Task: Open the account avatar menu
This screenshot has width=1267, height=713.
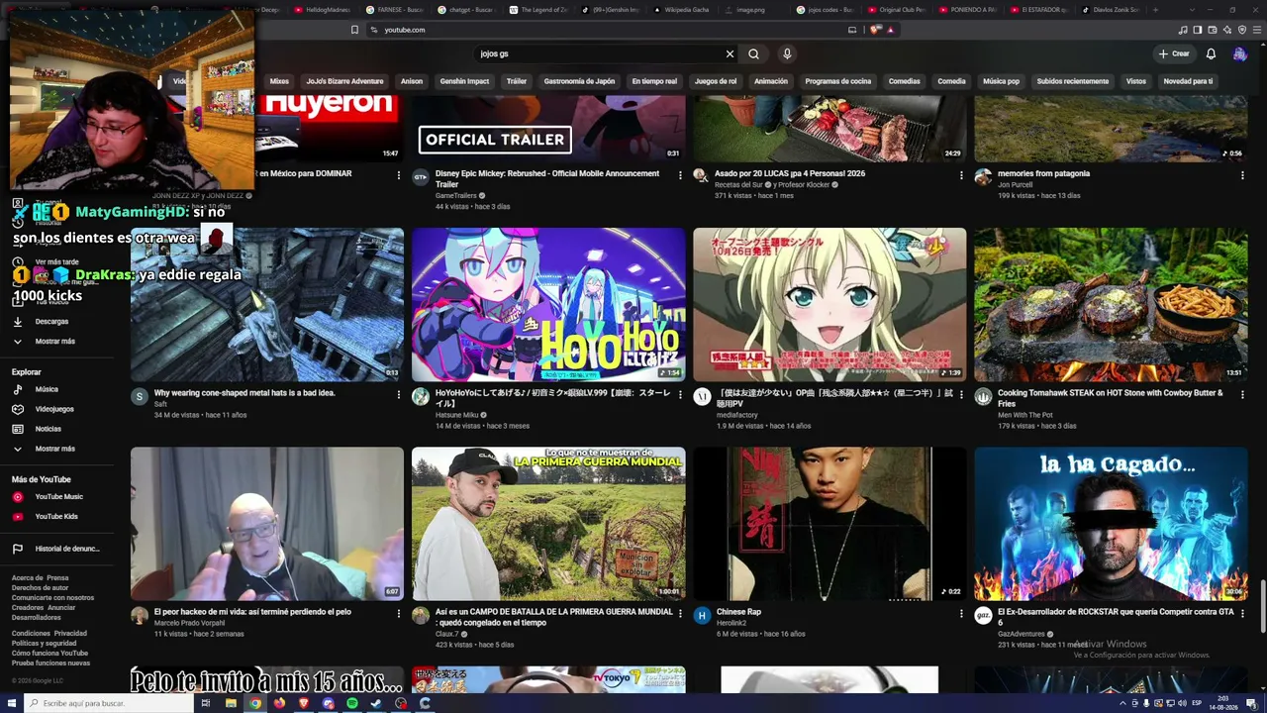Action: tap(1239, 53)
